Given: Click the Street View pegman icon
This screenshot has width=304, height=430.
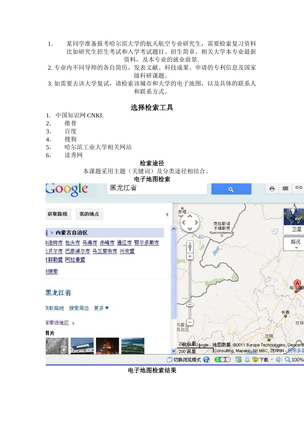Looking at the screenshot, I should pos(190,247).
